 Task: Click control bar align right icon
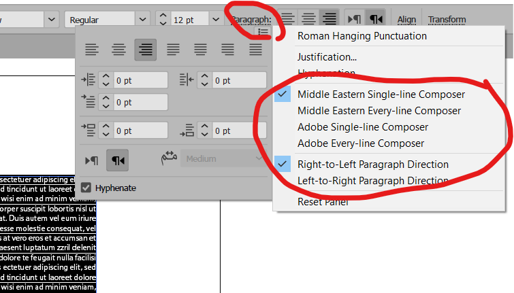tap(330, 19)
